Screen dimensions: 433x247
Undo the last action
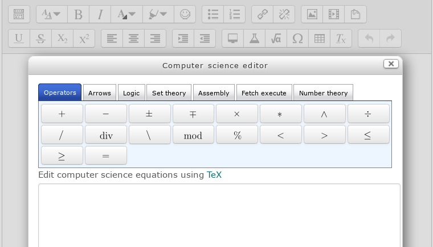(369, 38)
